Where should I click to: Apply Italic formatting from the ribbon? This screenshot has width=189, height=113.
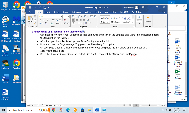(x=43, y=20)
